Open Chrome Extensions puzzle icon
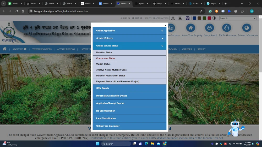Screen dimensions: 262x147 pyautogui.click(x=242, y=11)
